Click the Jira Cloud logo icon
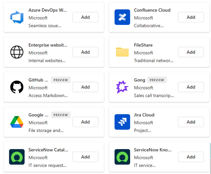Viewport: 211px width, 174px height. (122, 122)
